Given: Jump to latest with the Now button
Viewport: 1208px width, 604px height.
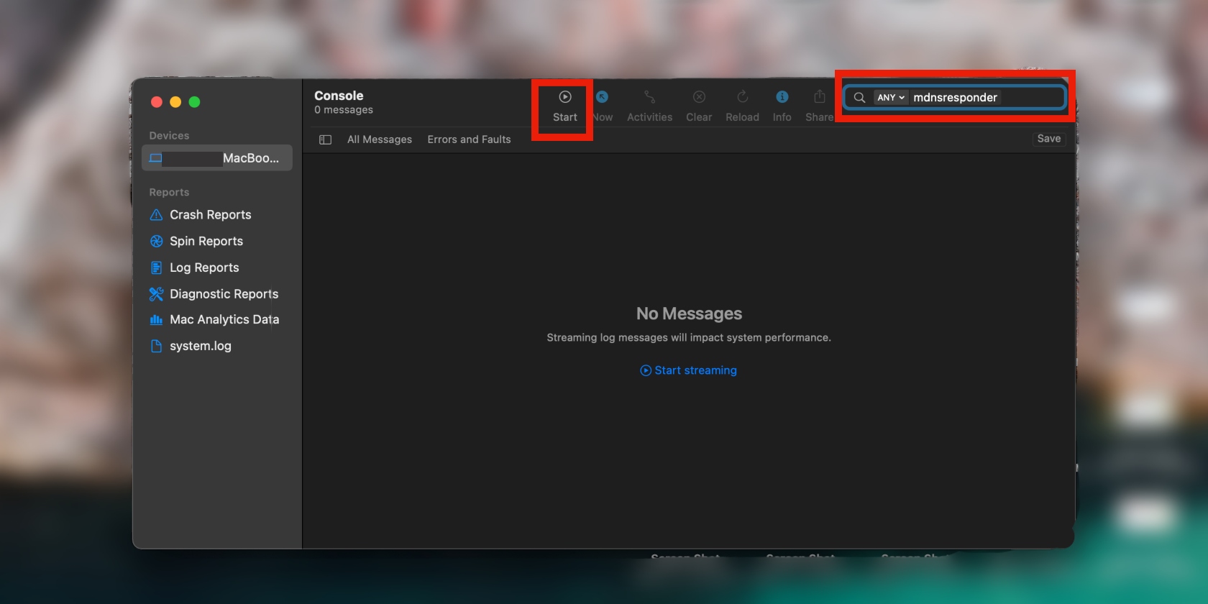Looking at the screenshot, I should 603,106.
